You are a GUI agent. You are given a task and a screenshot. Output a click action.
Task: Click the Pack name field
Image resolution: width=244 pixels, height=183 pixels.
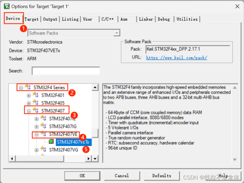click(188, 49)
